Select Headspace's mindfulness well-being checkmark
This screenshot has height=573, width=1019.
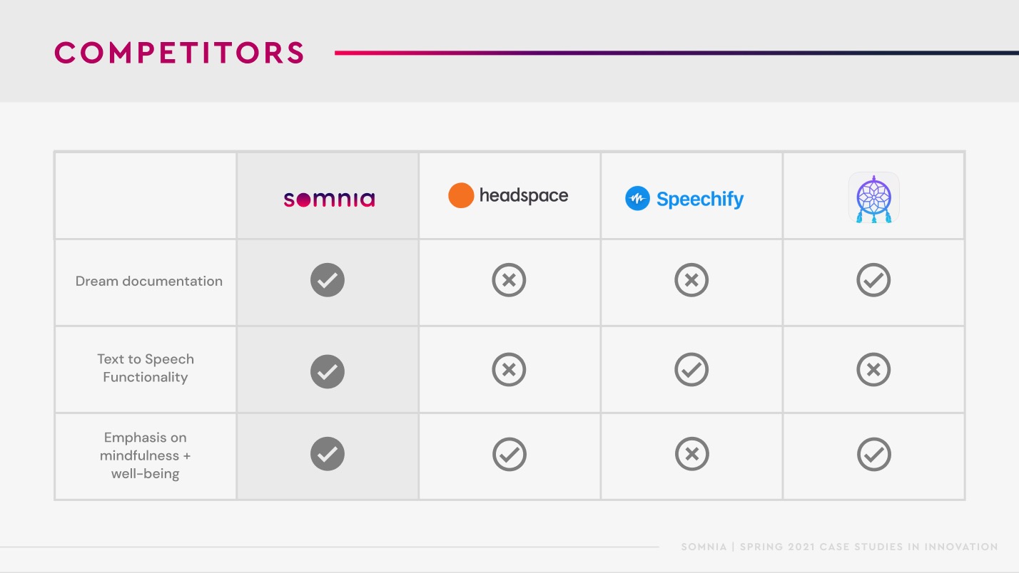(509, 454)
